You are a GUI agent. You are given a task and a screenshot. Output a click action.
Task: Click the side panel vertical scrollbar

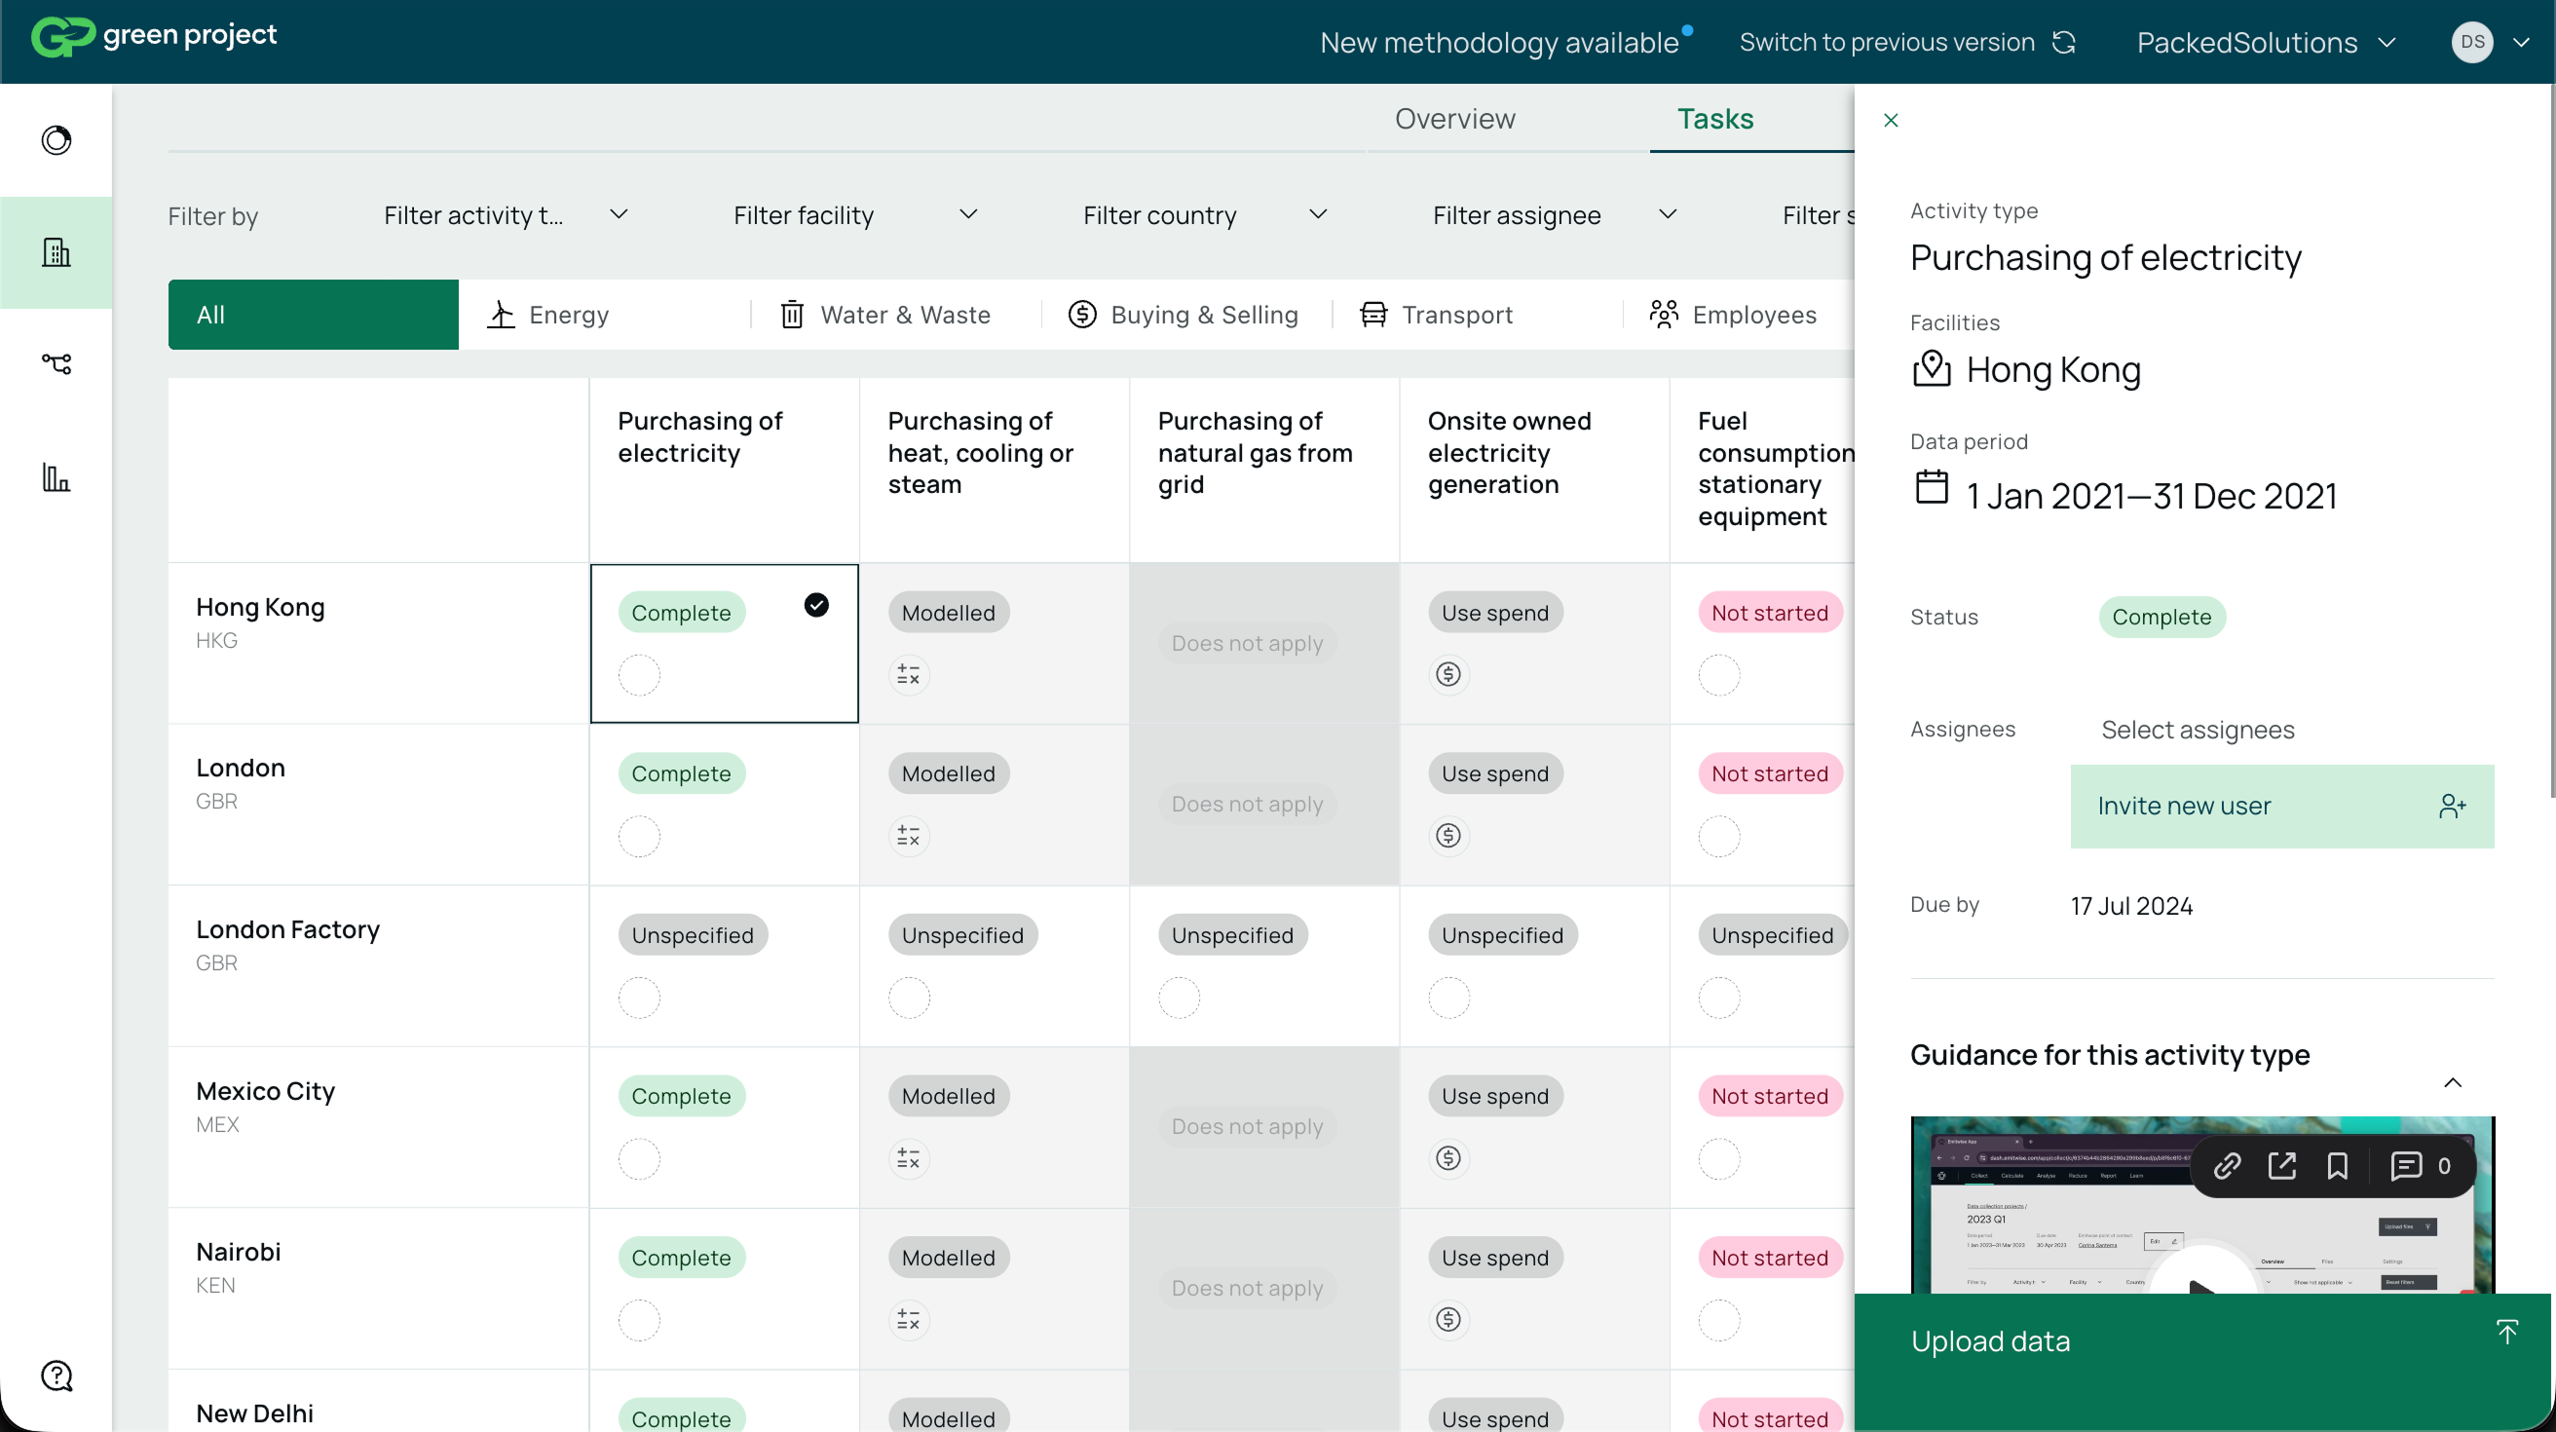pyautogui.click(x=2551, y=441)
